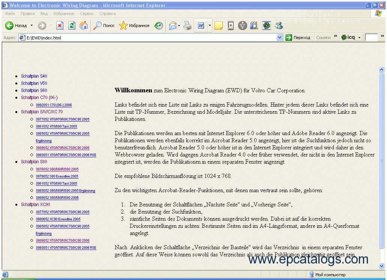Screen dimensions: 387x280
Task: Open the Schaltplan S60 link
Action: tap(34, 90)
